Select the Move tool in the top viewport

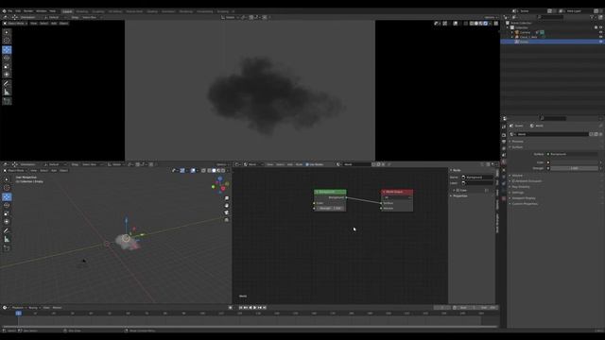[x=7, y=50]
